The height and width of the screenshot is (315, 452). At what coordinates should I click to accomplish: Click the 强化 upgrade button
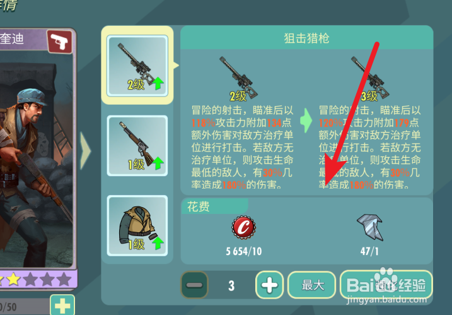pyautogui.click(x=386, y=285)
